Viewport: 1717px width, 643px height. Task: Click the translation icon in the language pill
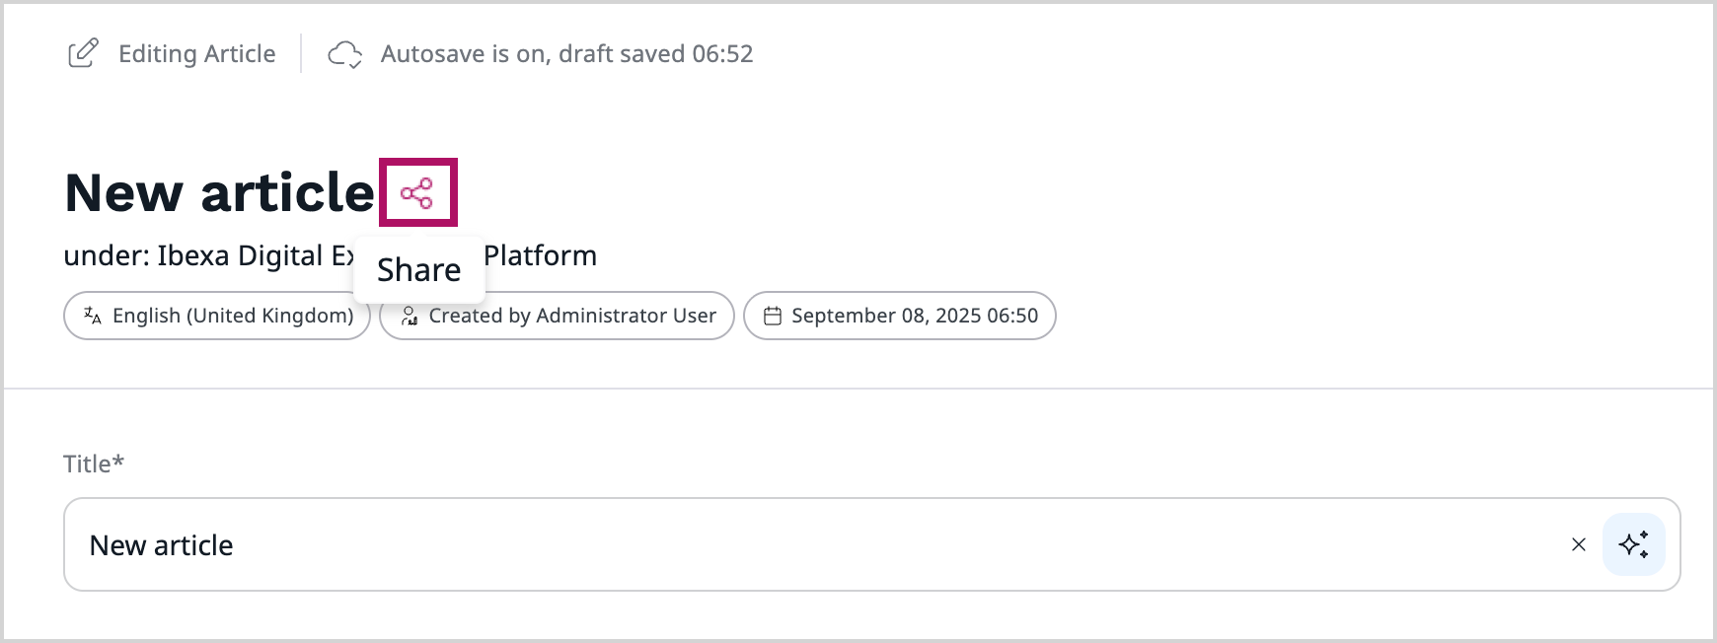93,316
